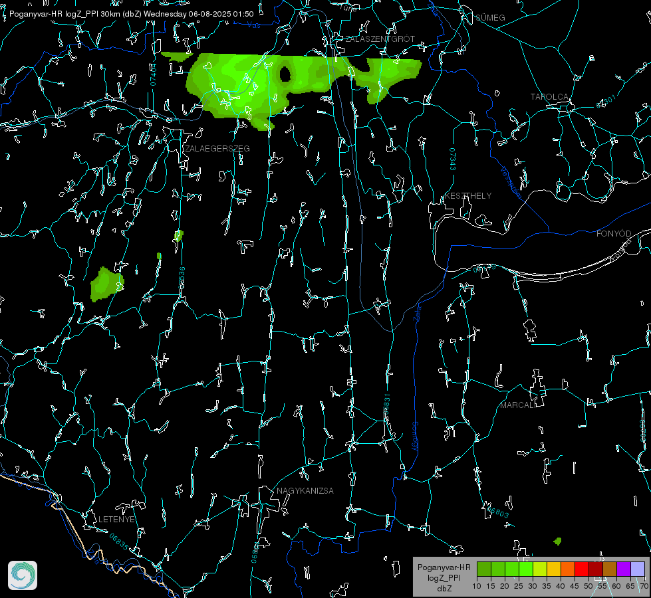Click the road number 06835 label

coord(119,542)
